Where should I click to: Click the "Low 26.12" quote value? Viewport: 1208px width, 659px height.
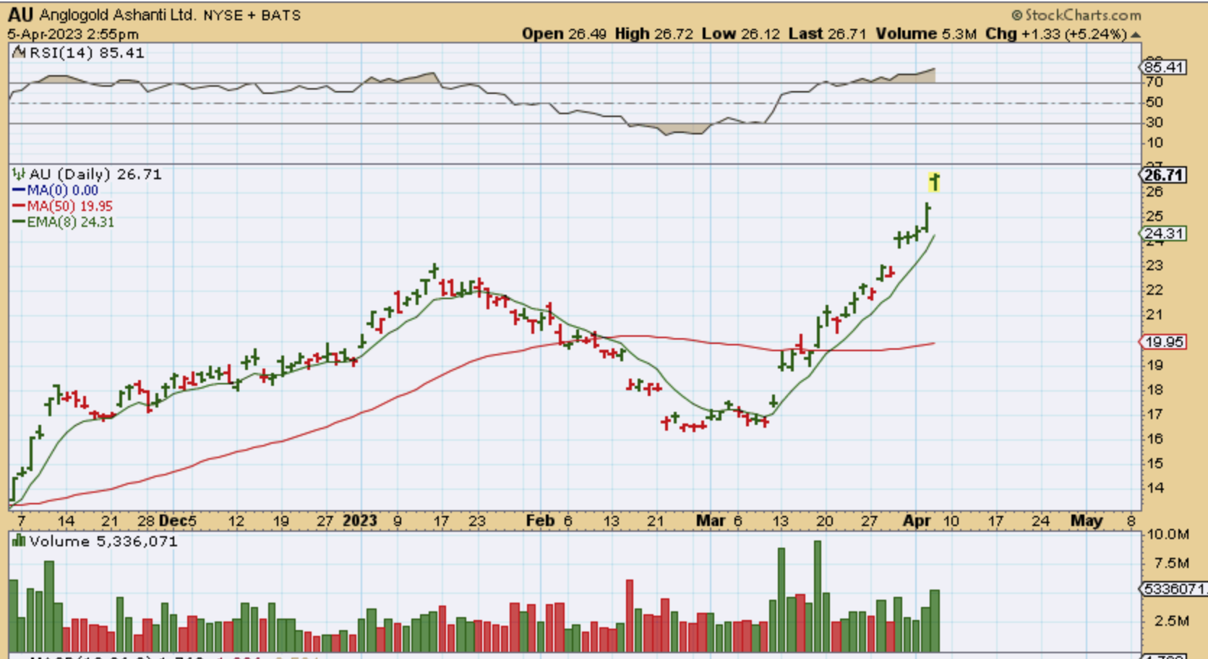click(x=741, y=34)
